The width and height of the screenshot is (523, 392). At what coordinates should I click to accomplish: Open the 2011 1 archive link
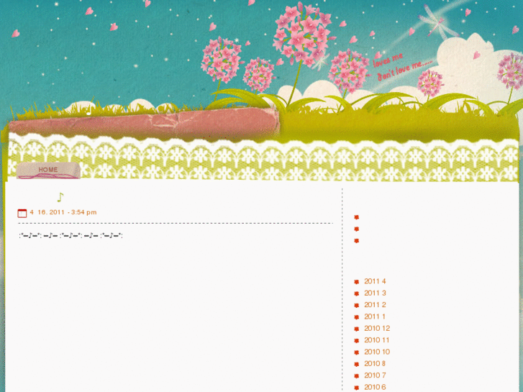pyautogui.click(x=375, y=316)
